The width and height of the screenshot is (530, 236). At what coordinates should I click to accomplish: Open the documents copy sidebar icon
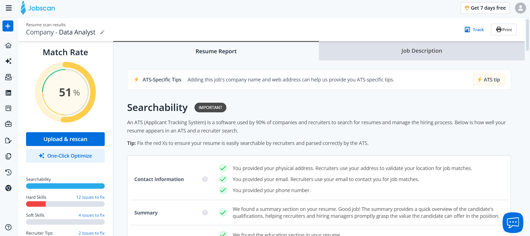pyautogui.click(x=8, y=156)
